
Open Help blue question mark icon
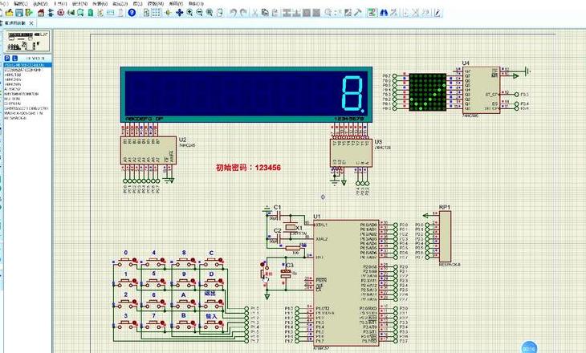[132, 13]
